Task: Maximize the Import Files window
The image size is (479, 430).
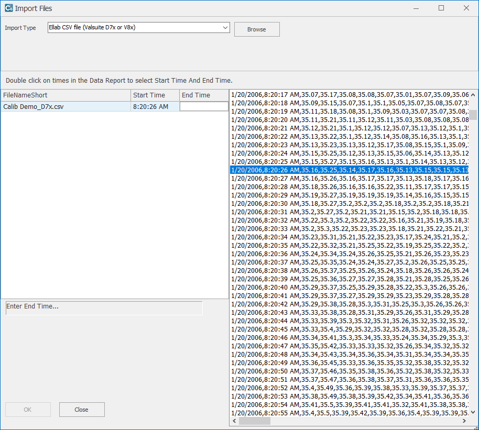Action: tap(441, 8)
